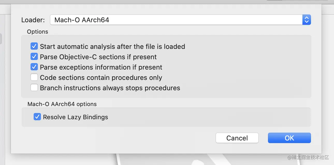Click the Mach-O AArch64 loader combo box
The image size is (334, 165).
[x=176, y=20]
